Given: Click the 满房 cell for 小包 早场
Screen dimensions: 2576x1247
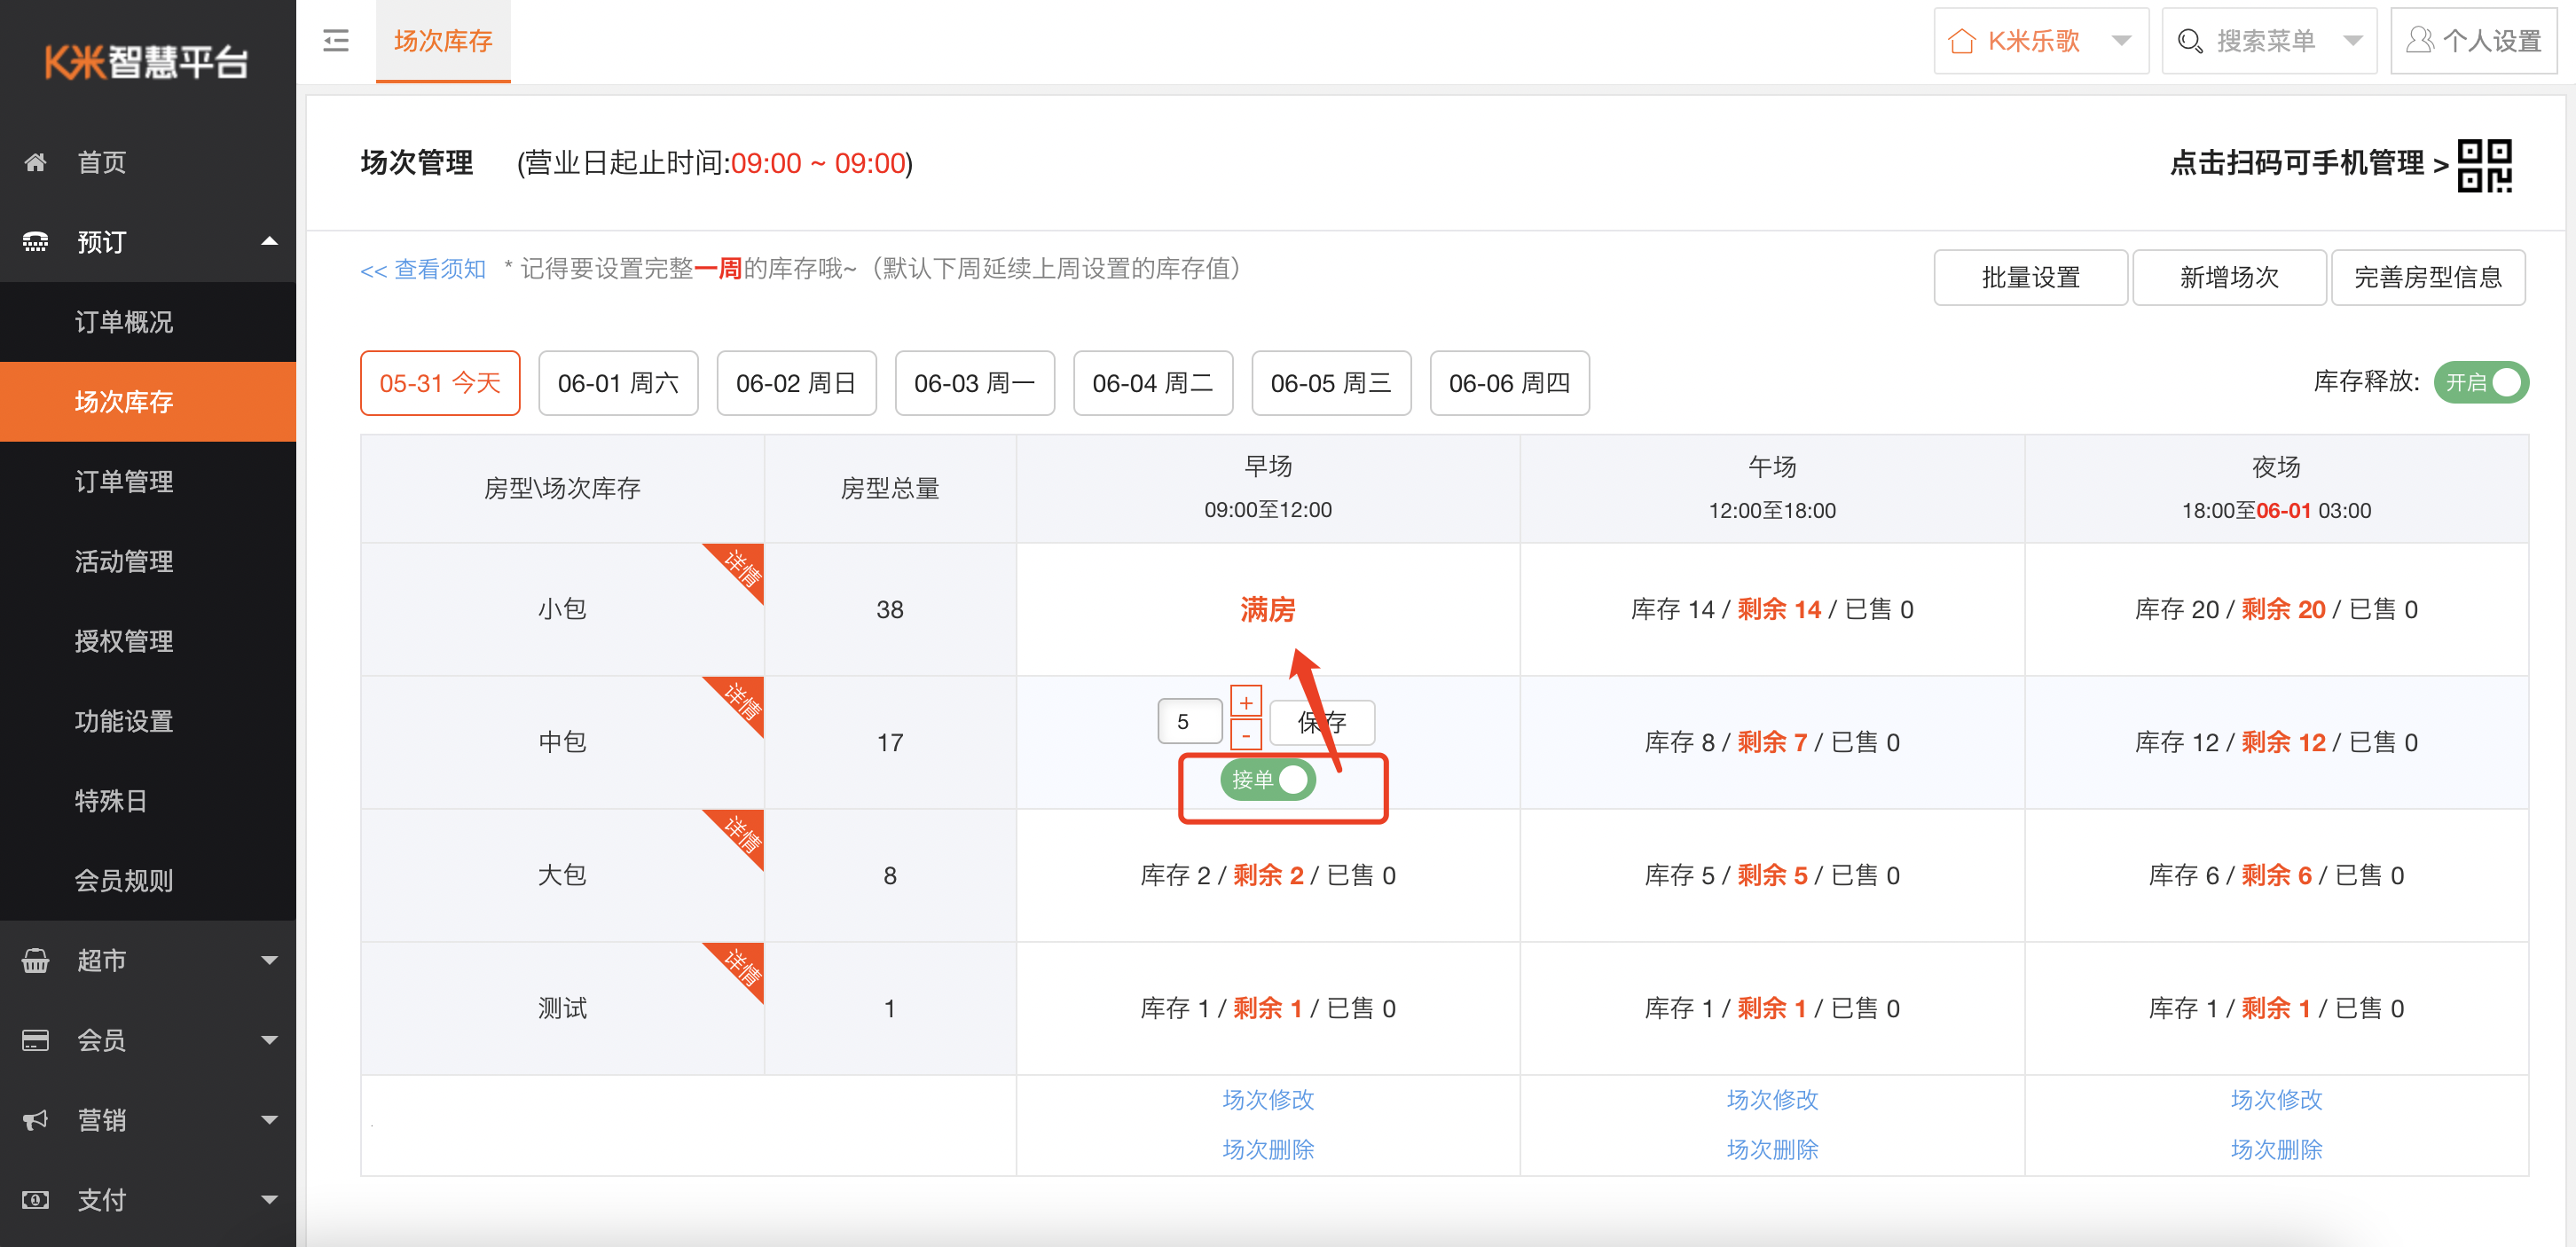Looking at the screenshot, I should click(x=1268, y=609).
